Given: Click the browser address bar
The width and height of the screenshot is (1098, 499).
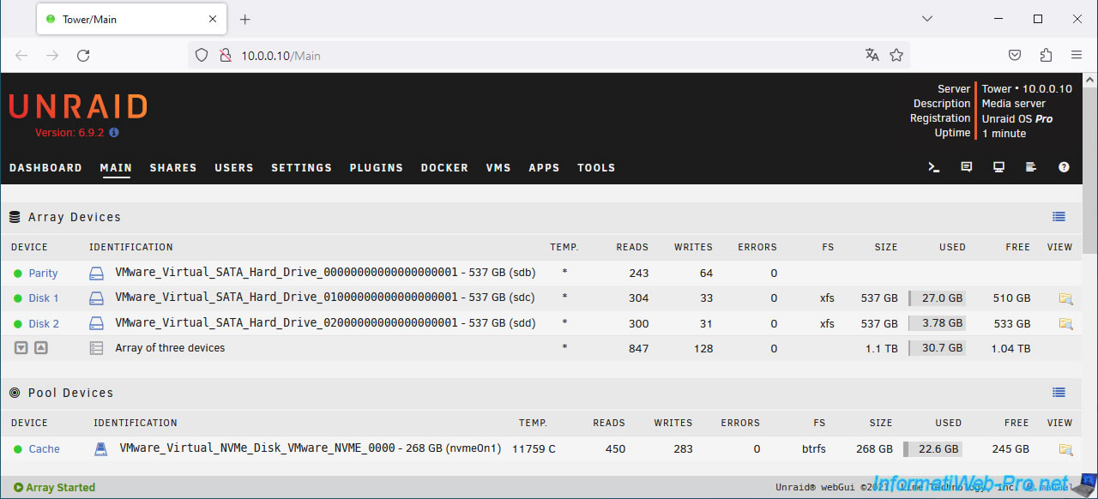Looking at the screenshot, I should pos(532,56).
